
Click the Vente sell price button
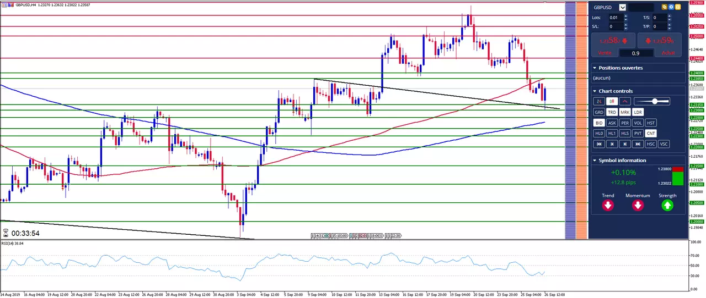pos(613,44)
